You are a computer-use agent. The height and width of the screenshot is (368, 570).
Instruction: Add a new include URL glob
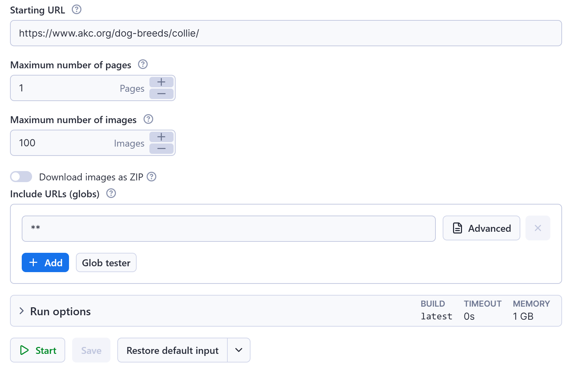tap(45, 262)
